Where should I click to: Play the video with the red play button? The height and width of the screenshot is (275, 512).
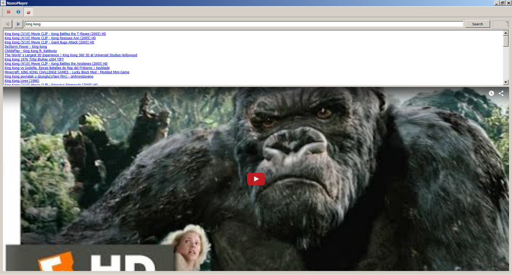click(256, 179)
